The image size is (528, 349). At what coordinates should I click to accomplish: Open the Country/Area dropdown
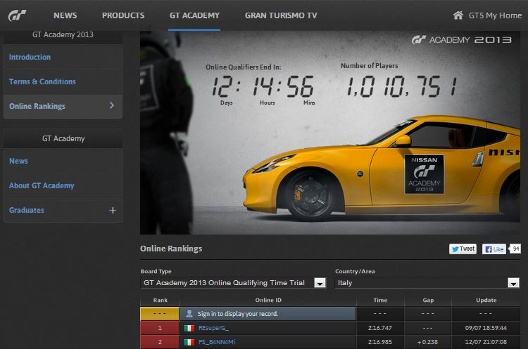point(513,283)
